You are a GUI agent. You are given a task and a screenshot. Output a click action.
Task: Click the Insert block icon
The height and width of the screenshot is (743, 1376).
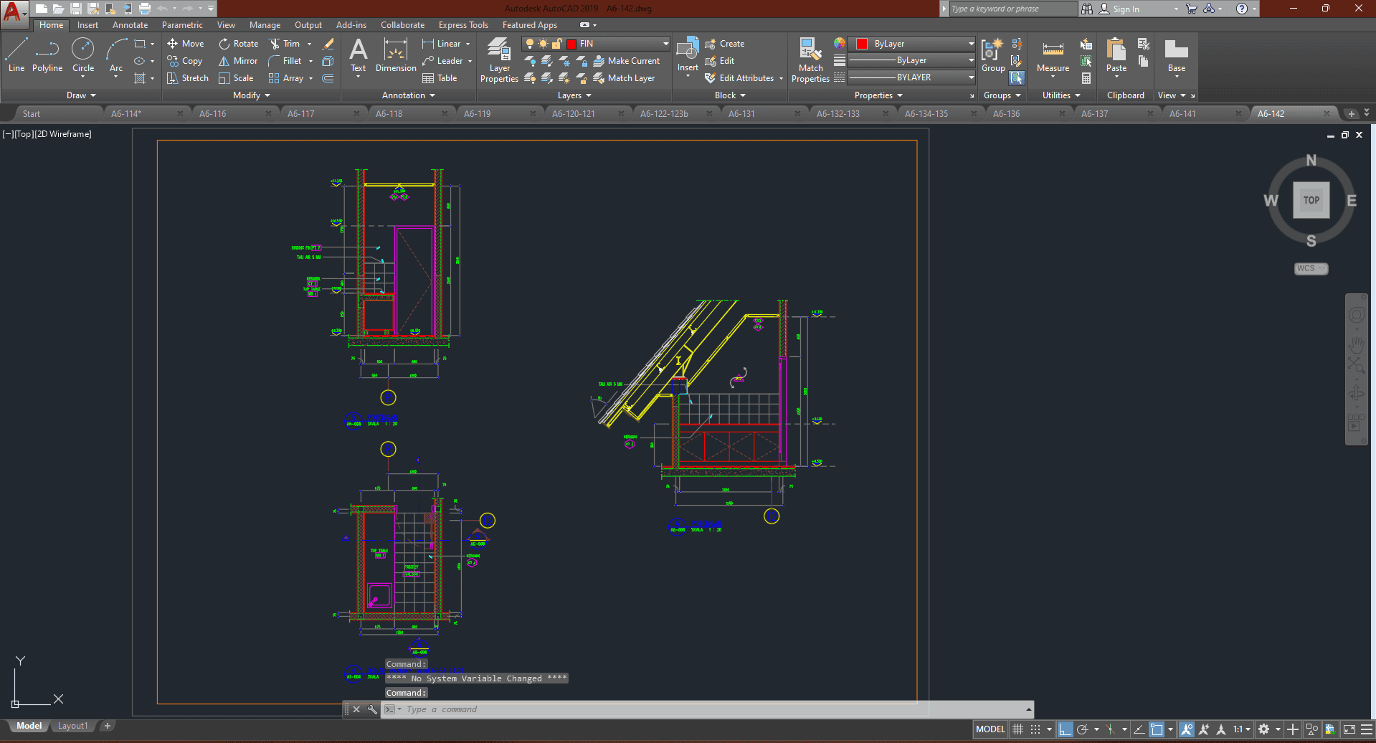[x=688, y=55]
